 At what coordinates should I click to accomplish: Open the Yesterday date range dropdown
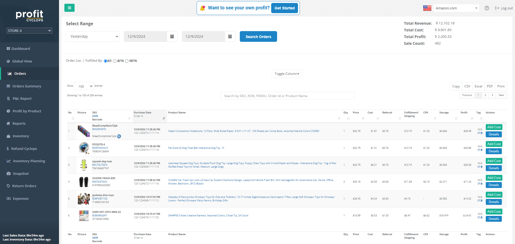(x=93, y=36)
